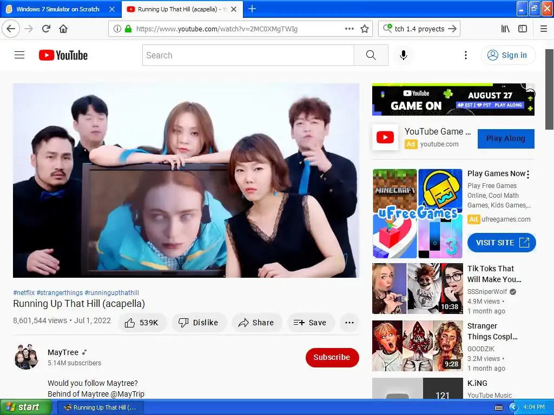The height and width of the screenshot is (415, 554).
Task: Open the uFreeGames ad thumbnail
Action: 418,213
